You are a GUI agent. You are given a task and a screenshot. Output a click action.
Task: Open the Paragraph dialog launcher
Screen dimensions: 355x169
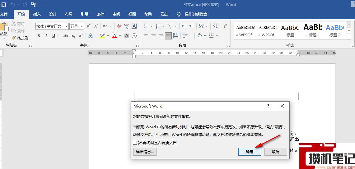click(x=228, y=46)
